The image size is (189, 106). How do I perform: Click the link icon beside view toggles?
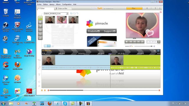[x=53, y=46]
